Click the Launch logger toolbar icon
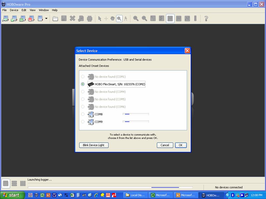Viewport: 266px width, 199px height. coord(5,19)
